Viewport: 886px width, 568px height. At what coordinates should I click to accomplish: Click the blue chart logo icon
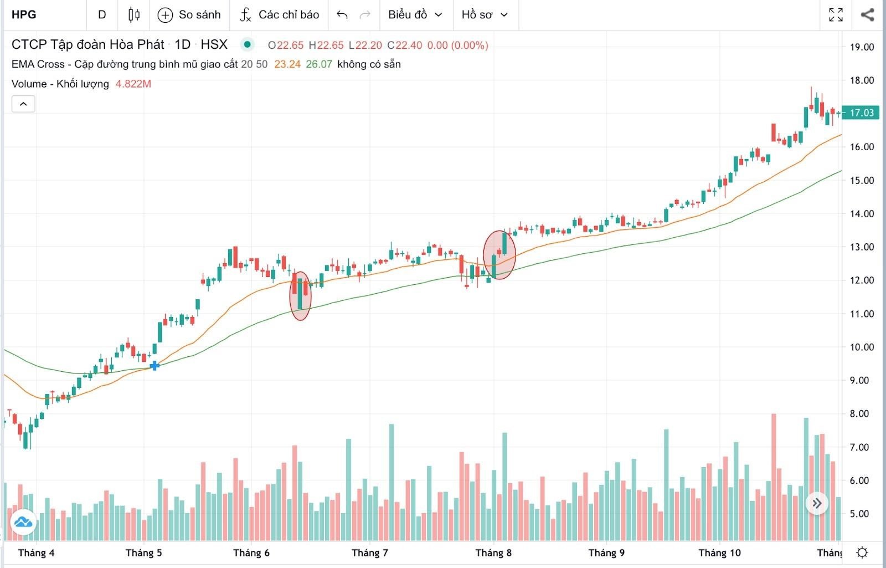(x=23, y=522)
